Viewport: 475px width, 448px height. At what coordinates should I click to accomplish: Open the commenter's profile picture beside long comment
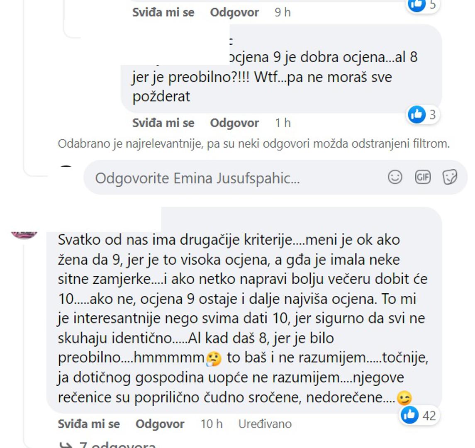coord(24,233)
